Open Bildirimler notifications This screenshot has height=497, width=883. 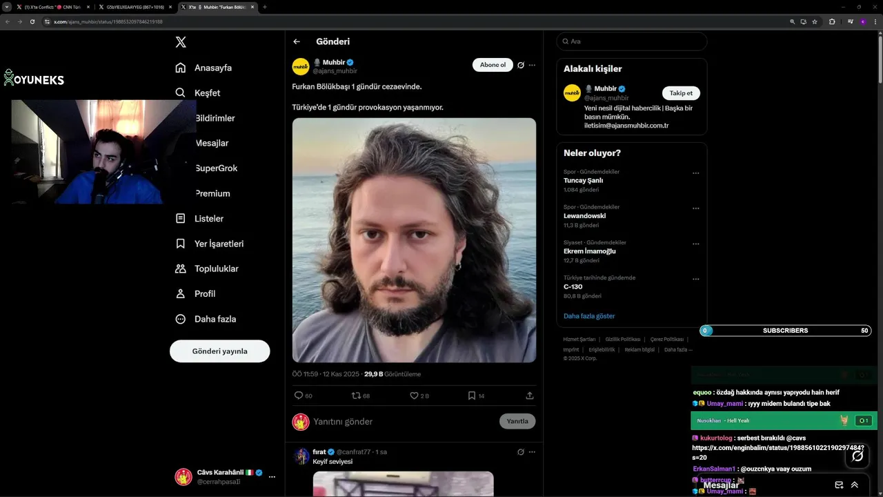(x=215, y=118)
